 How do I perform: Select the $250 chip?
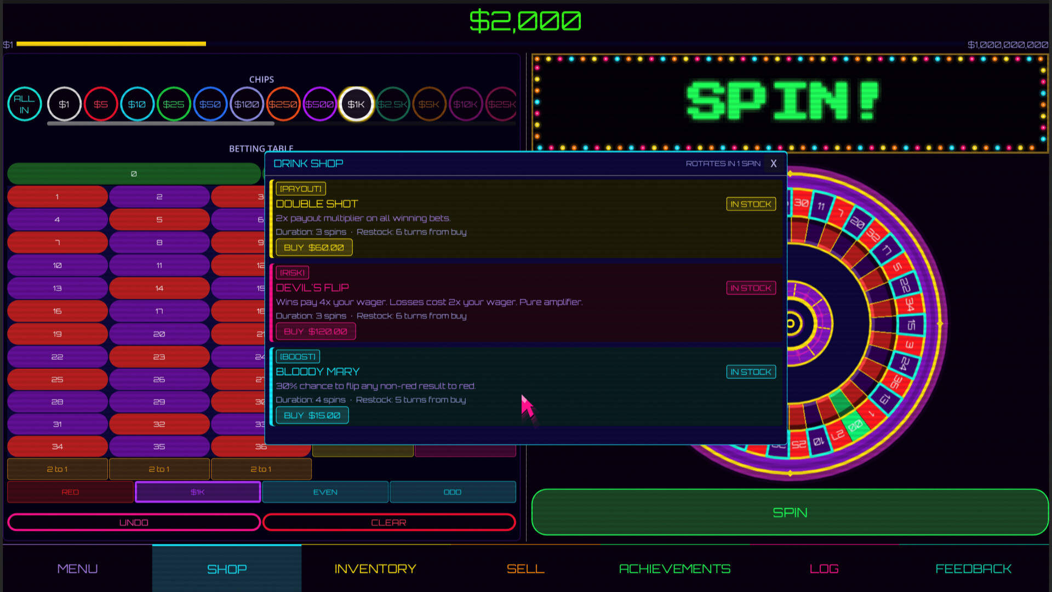[283, 104]
